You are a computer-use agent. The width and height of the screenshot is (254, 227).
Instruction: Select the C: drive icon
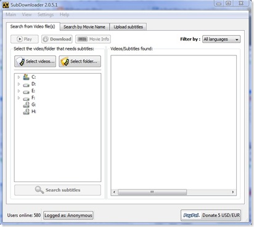[x=27, y=77]
